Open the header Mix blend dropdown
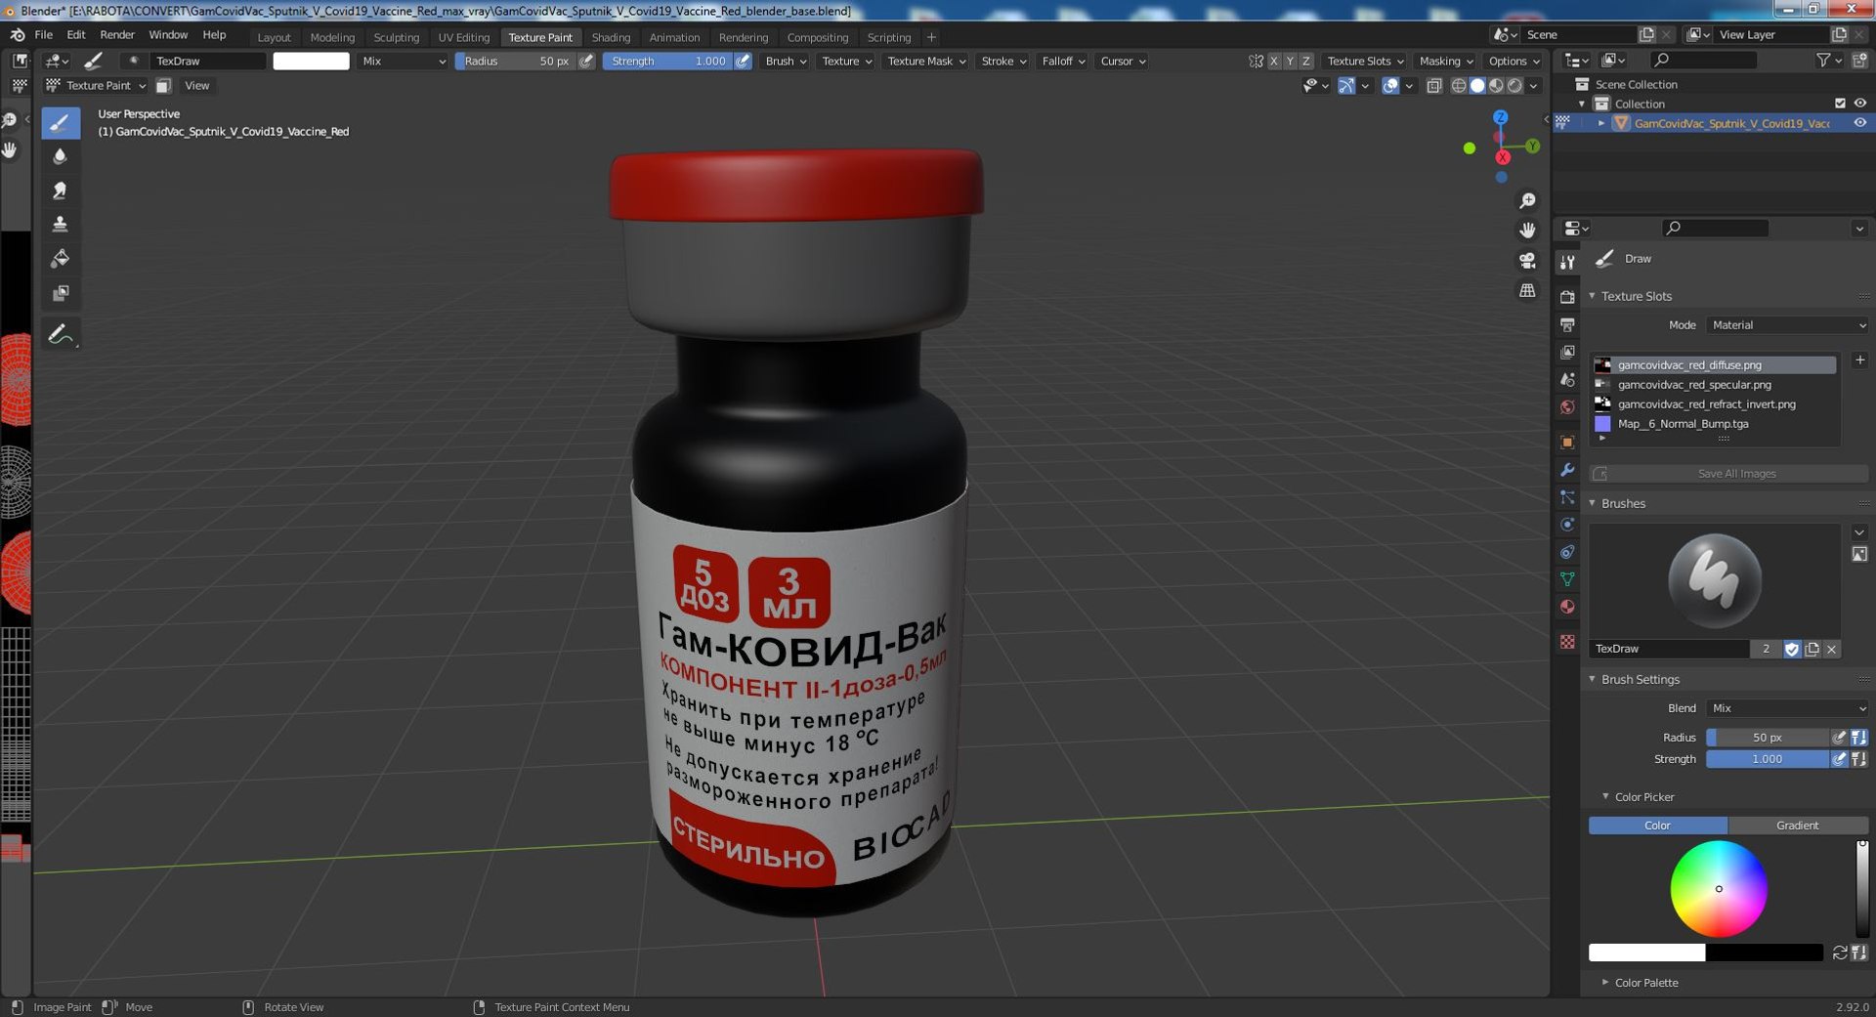The image size is (1876, 1017). tap(403, 61)
